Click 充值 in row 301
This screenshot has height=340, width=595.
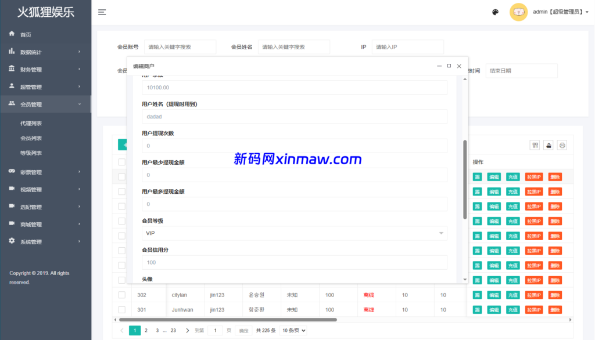[x=513, y=310]
